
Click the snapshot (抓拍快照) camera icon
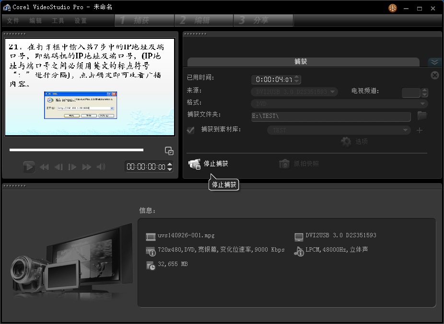coord(284,164)
